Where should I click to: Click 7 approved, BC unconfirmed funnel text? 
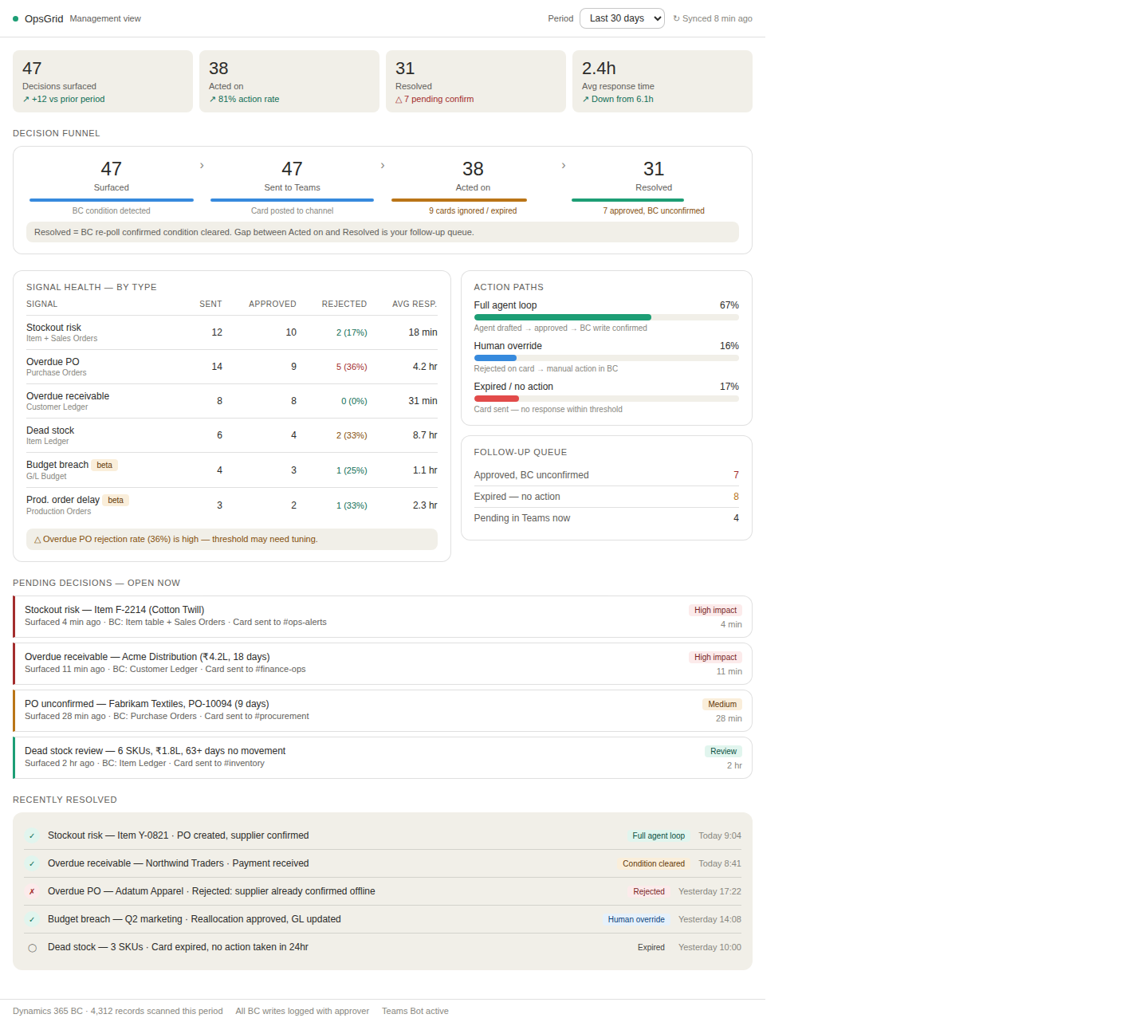click(654, 210)
